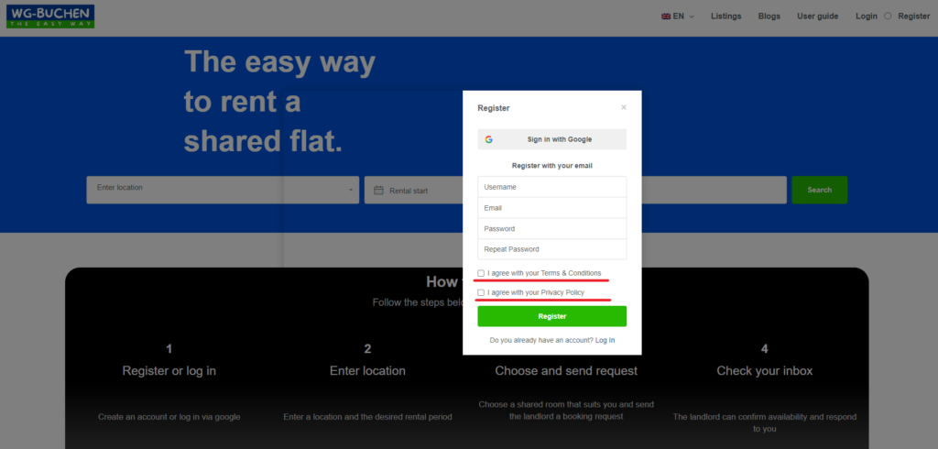The width and height of the screenshot is (938, 449).
Task: Click the 'Register with your email' text
Action: pyautogui.click(x=551, y=166)
